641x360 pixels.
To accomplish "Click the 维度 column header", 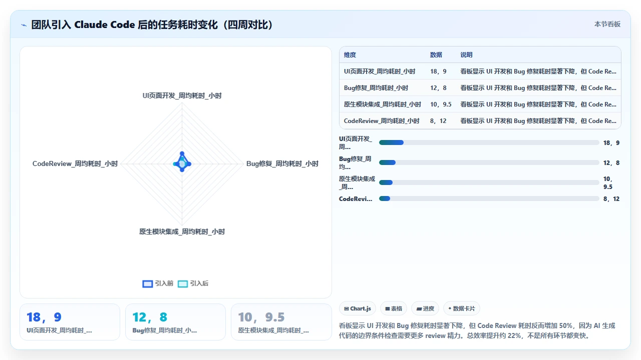I will pyautogui.click(x=350, y=55).
